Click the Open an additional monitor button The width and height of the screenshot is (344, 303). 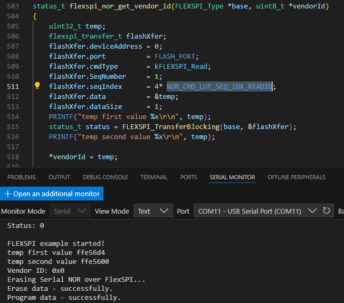point(52,194)
